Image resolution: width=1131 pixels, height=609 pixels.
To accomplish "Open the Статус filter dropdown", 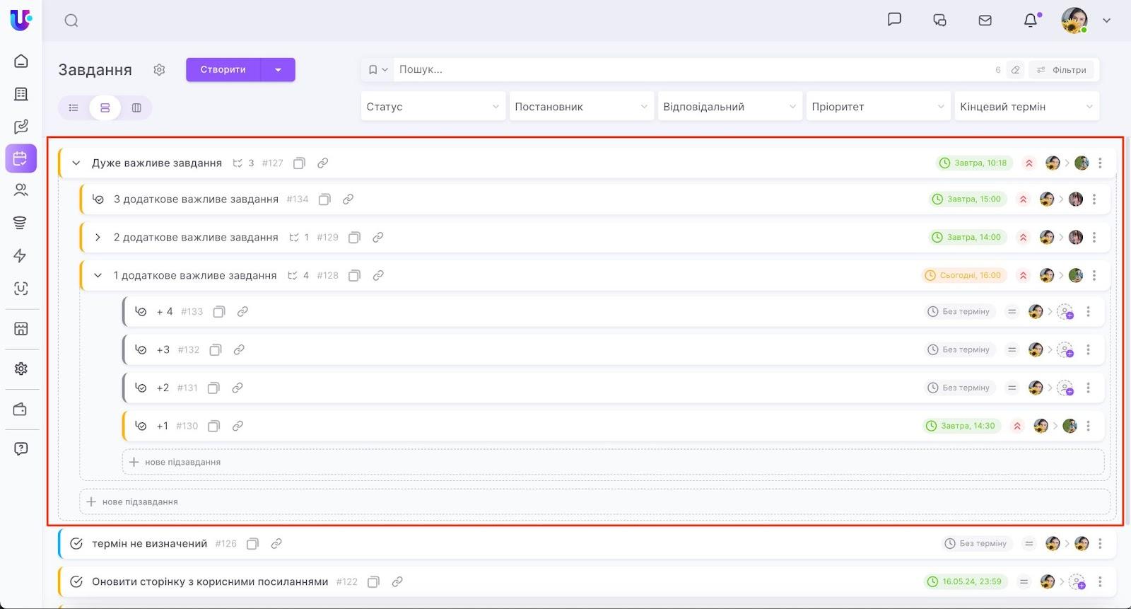I will 433,107.
